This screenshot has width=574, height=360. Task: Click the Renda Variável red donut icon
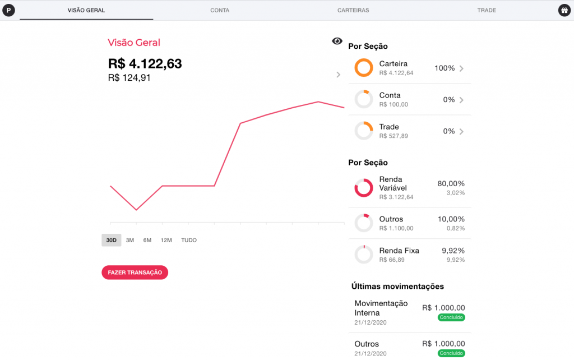(x=364, y=188)
